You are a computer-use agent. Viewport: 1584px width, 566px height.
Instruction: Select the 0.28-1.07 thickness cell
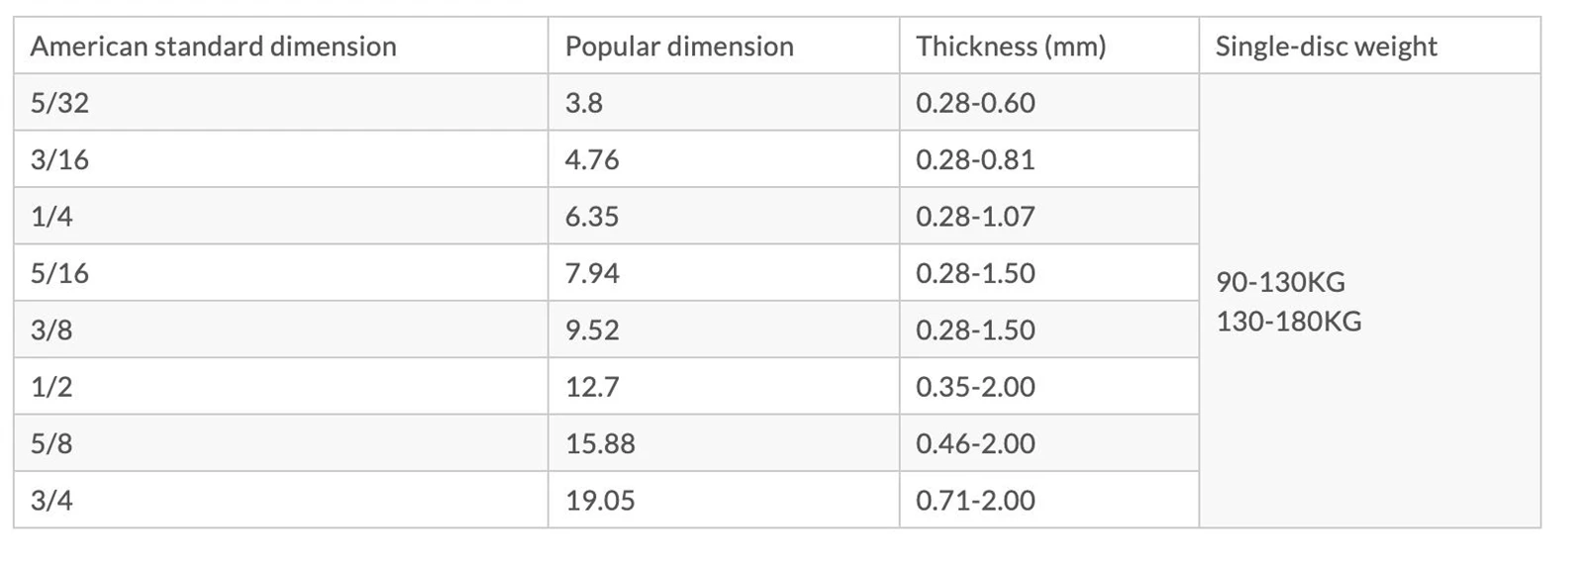[1048, 216]
